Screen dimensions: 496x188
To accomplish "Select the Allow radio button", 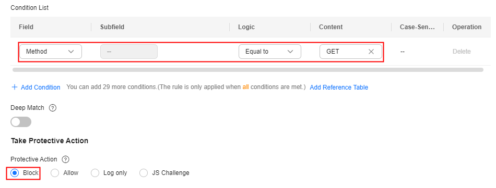I will (x=55, y=173).
